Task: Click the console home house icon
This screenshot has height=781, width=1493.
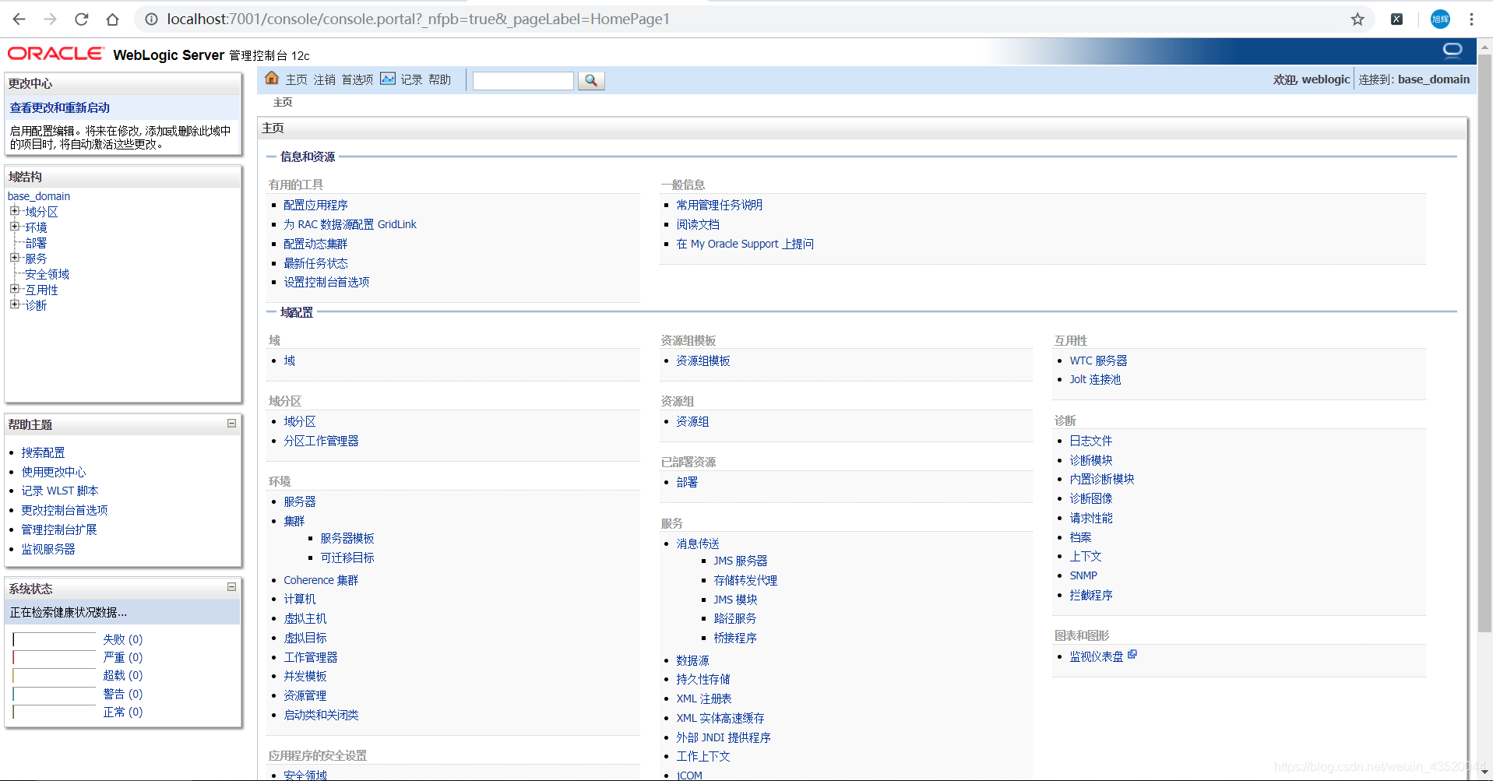Action: [x=272, y=78]
